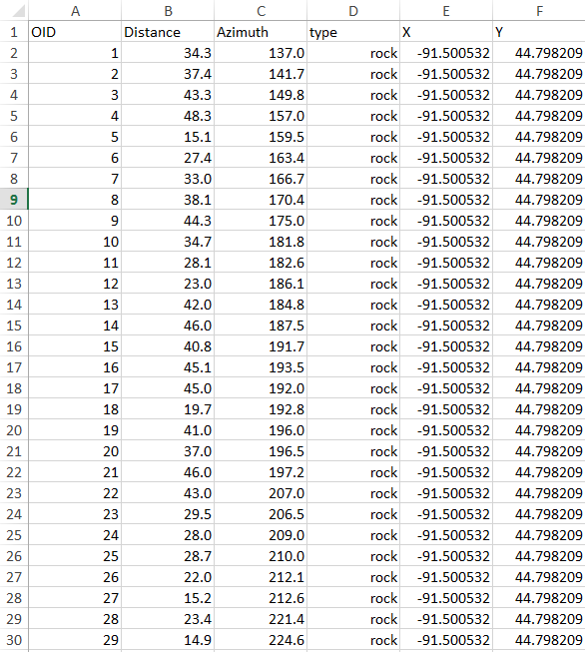
Task: Select Azimuth cell 166.7
Action: [261, 179]
